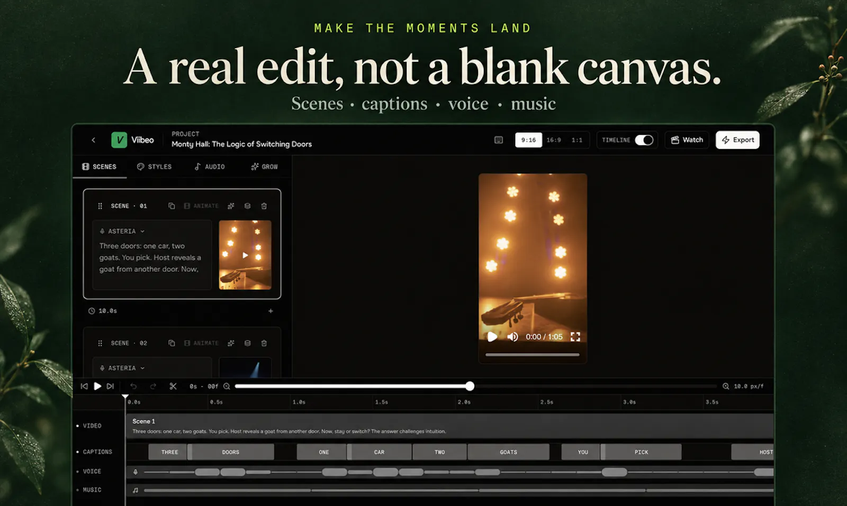Redo the last timeline action
The image size is (847, 506).
(153, 387)
